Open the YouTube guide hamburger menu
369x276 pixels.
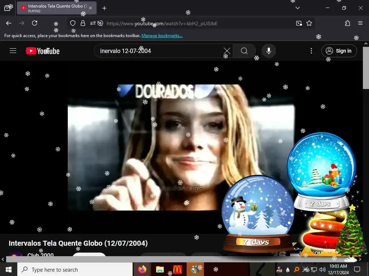pos(13,51)
